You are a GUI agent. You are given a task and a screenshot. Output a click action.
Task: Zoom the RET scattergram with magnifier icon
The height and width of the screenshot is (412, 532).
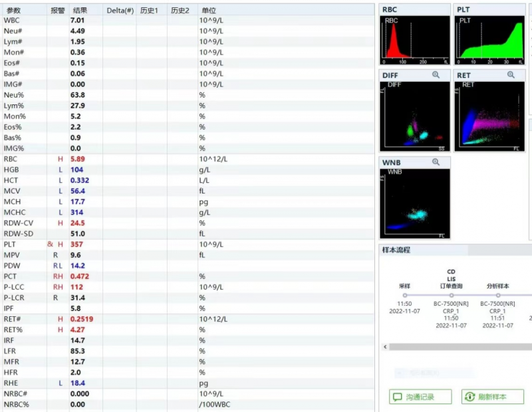click(x=511, y=75)
